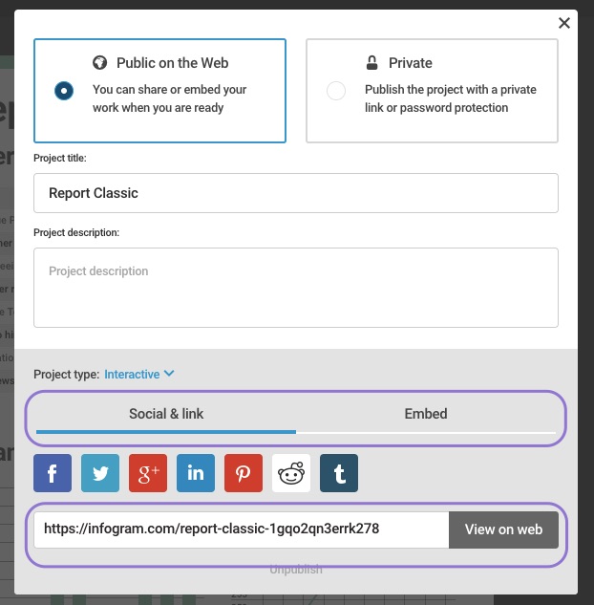Share project on Facebook
594x605 pixels.
point(53,473)
